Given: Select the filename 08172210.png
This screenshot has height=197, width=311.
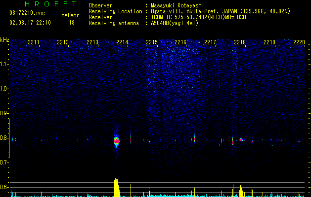Looking at the screenshot, I should pyautogui.click(x=27, y=13).
